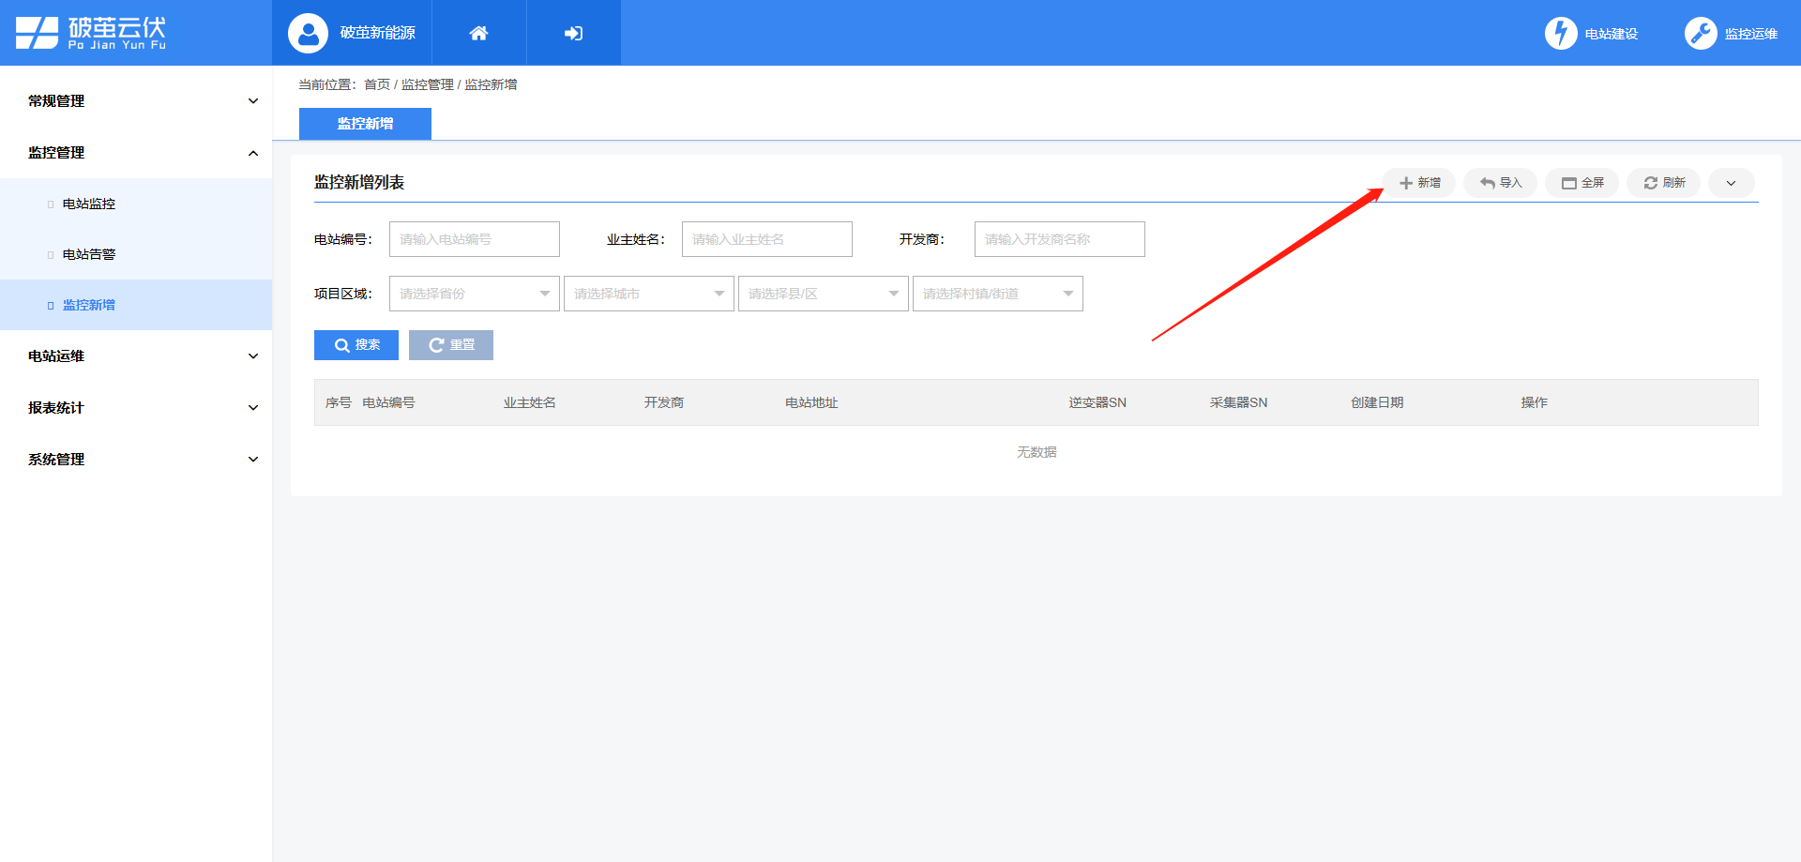Click the 新增 add button

[x=1419, y=182]
